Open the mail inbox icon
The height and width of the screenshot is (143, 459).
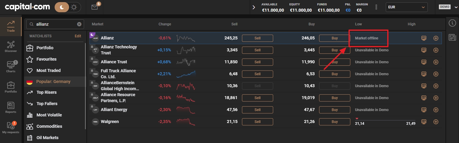click(95, 7)
